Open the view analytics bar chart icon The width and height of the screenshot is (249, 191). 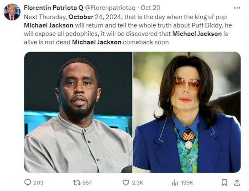coord(175,182)
